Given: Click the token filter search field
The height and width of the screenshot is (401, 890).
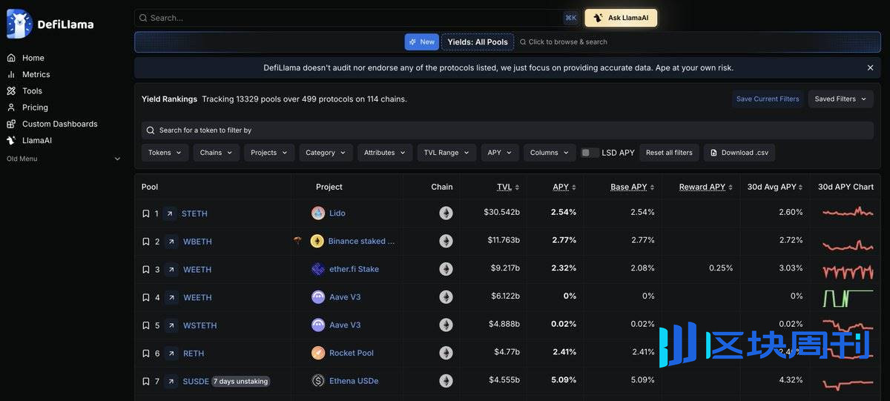Looking at the screenshot, I should coord(507,130).
